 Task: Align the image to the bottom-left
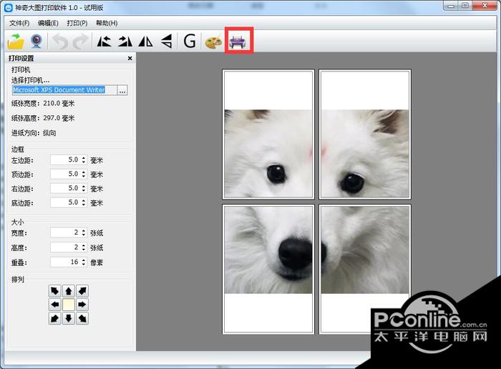click(55, 318)
